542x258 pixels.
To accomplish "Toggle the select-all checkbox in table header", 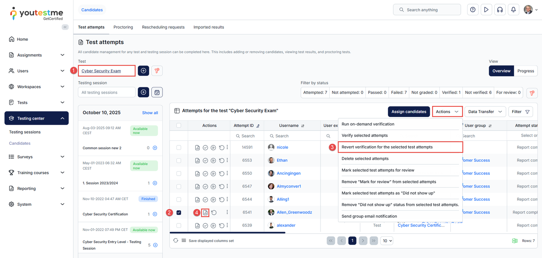I will (x=179, y=125).
